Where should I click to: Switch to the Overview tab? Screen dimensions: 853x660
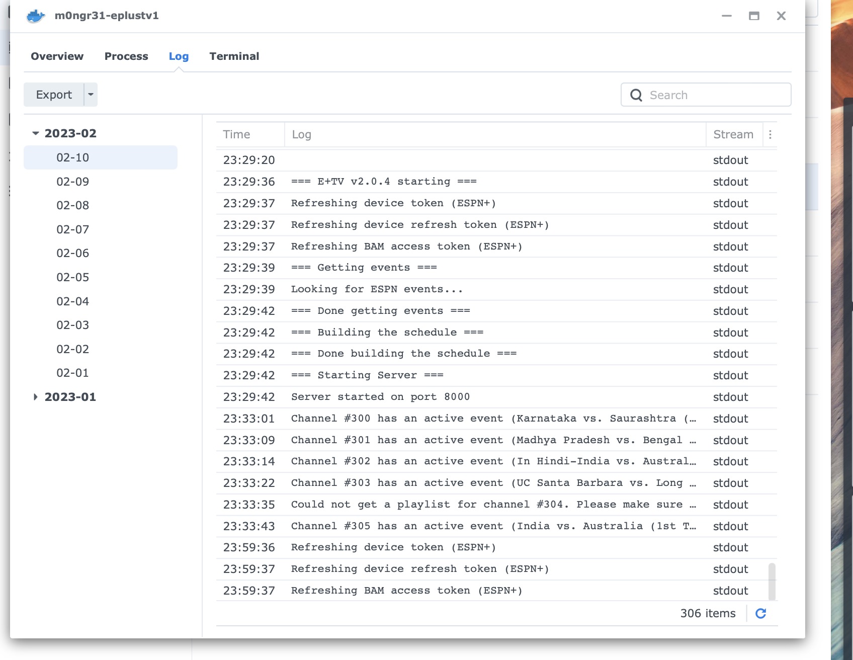coord(57,56)
